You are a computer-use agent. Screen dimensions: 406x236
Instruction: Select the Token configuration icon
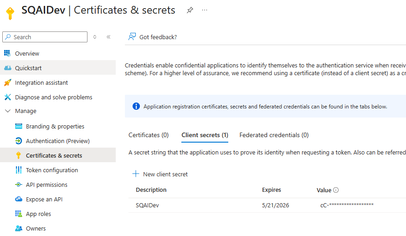[19, 170]
